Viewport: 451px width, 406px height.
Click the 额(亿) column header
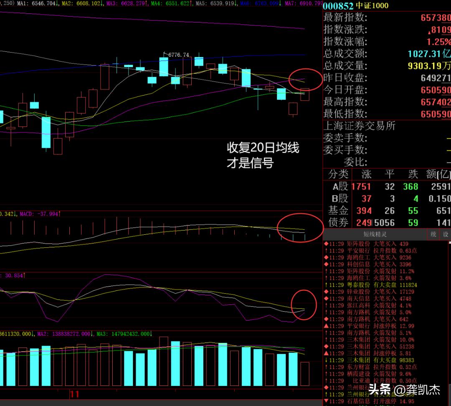(x=438, y=174)
